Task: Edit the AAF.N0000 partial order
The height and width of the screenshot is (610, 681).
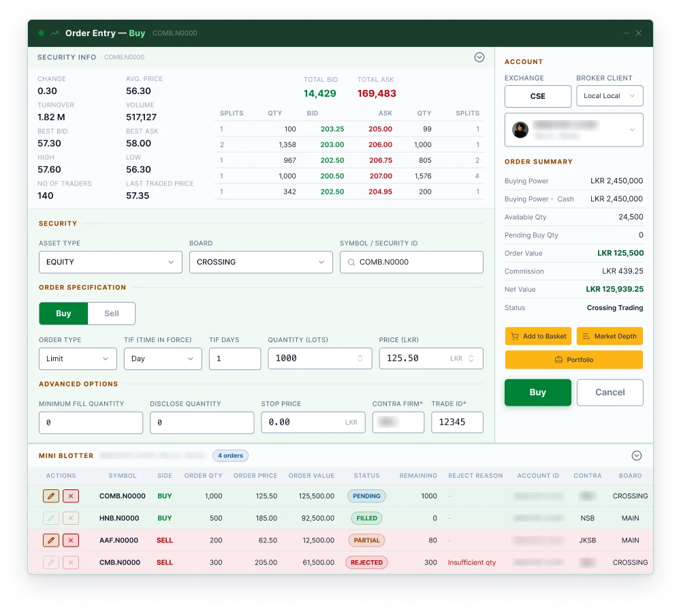Action: click(x=51, y=540)
